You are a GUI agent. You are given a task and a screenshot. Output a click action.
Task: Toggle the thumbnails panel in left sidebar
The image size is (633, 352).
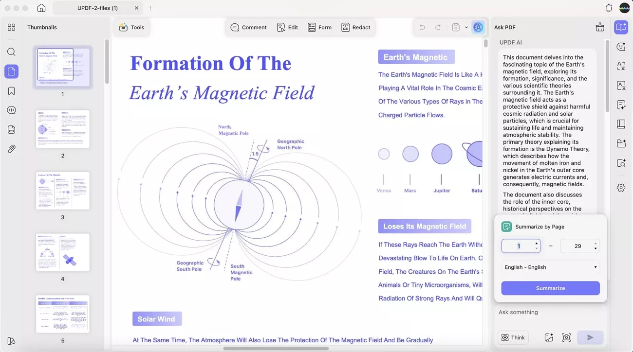[11, 71]
